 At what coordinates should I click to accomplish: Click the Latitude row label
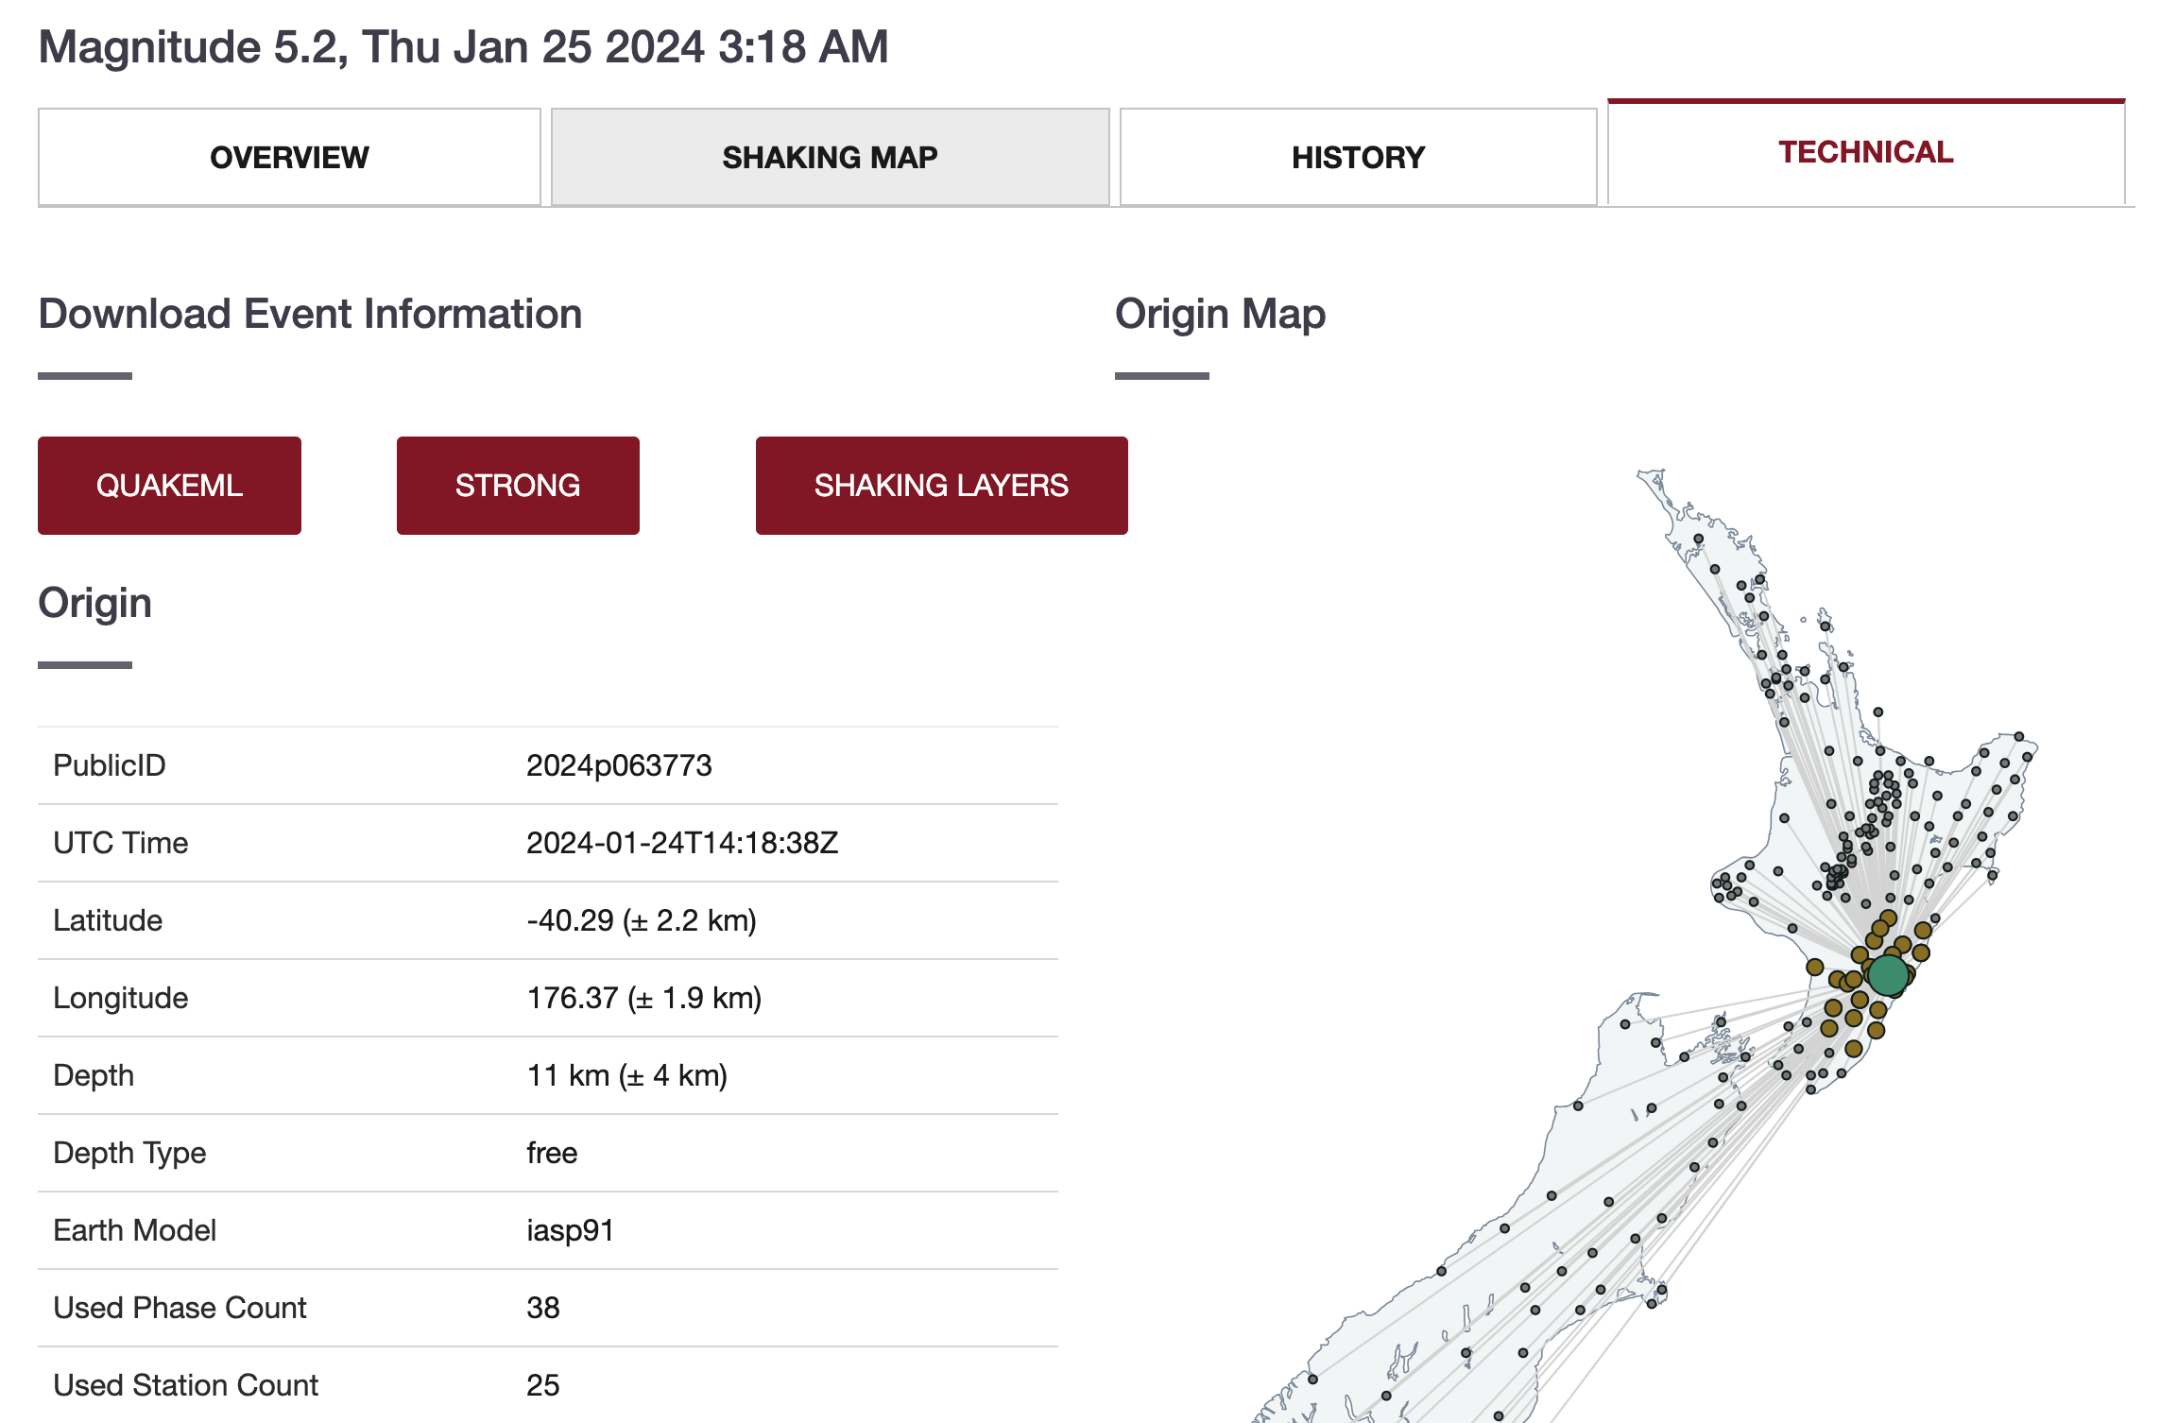coord(108,920)
